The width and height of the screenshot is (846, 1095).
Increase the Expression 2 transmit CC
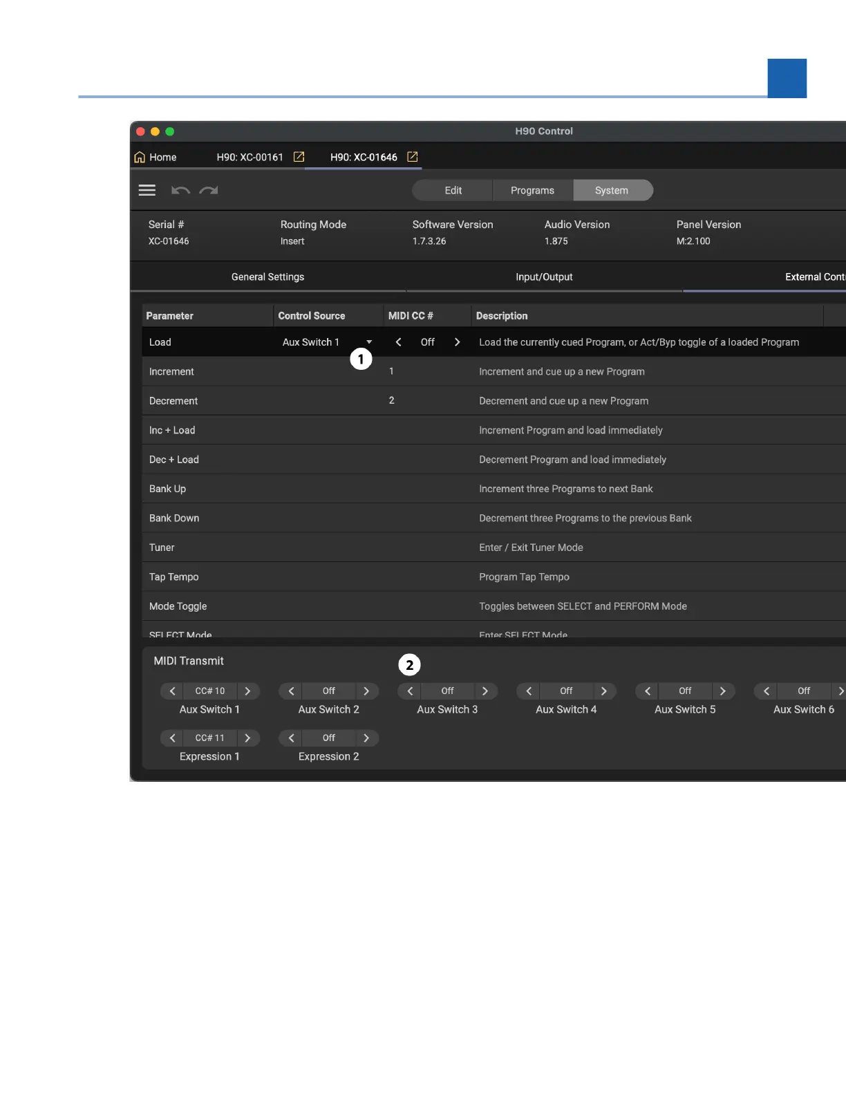tap(366, 738)
